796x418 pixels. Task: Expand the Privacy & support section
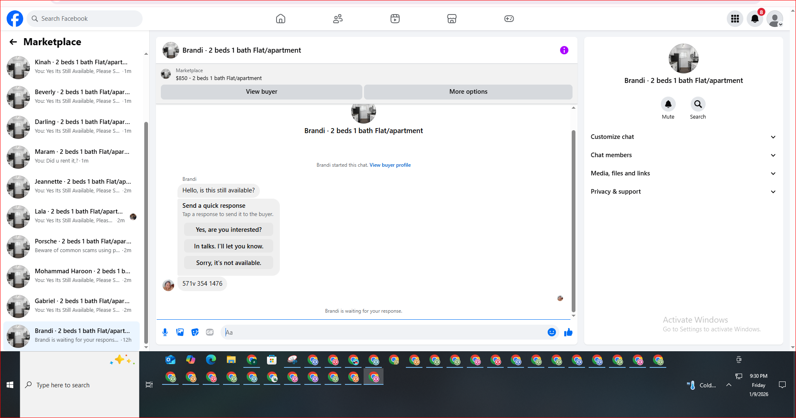pyautogui.click(x=683, y=192)
